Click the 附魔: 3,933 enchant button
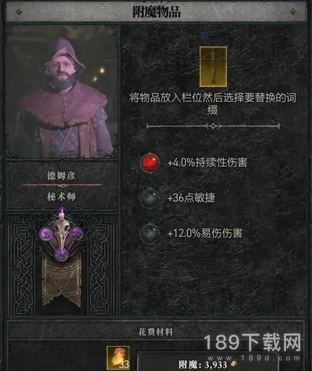This screenshot has height=371, width=312. click(x=207, y=362)
